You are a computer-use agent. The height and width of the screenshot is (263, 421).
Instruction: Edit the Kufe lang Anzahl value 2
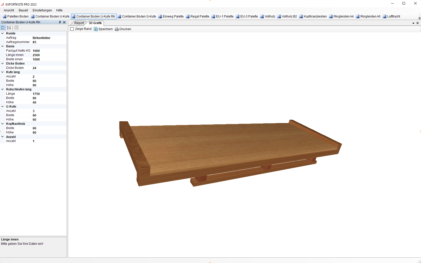[x=49, y=77]
